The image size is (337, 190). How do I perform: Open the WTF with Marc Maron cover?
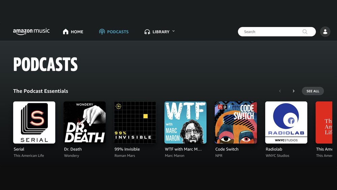[185, 123]
